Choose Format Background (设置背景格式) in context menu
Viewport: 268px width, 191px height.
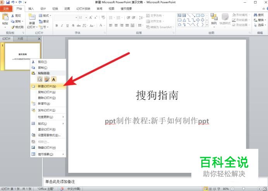click(48, 135)
